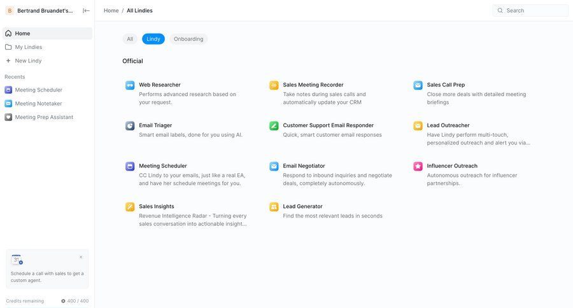Click the Influencer Outreach star icon

point(418,166)
